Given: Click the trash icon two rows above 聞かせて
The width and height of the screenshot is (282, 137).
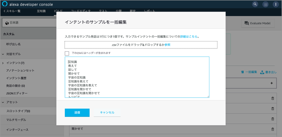Looking at the screenshot, I should coord(272,109).
